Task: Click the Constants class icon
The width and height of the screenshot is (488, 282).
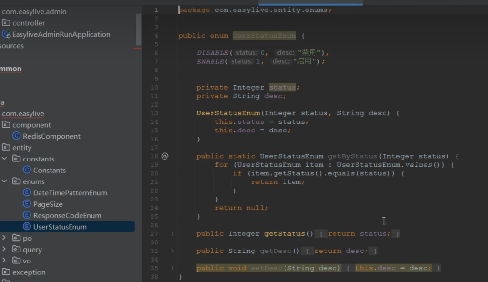Action: [x=27, y=170]
